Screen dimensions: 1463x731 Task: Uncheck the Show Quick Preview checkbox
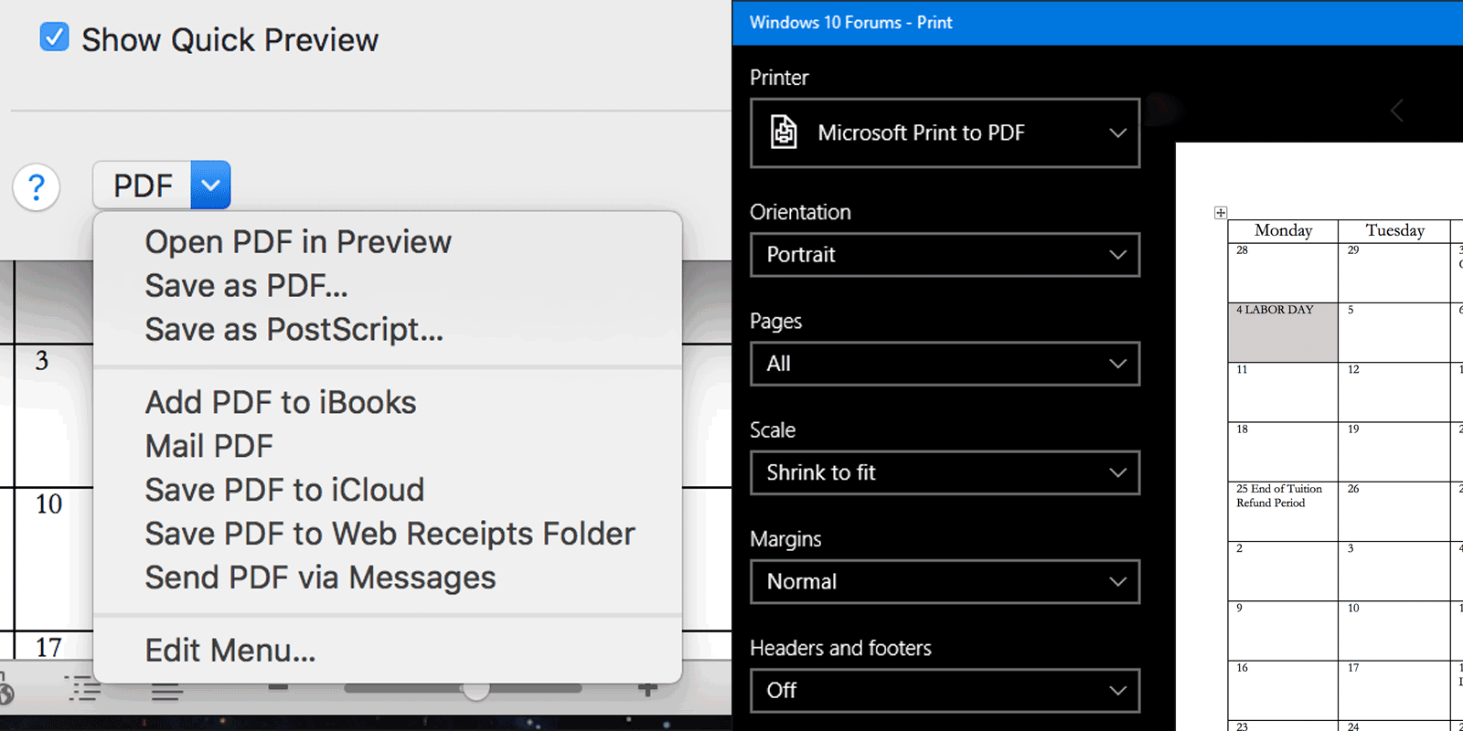point(54,37)
